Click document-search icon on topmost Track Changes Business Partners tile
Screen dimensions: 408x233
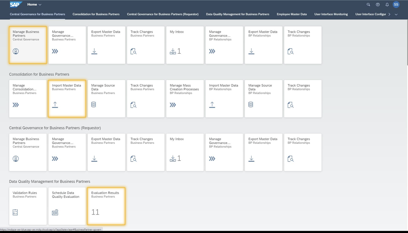pos(134,51)
